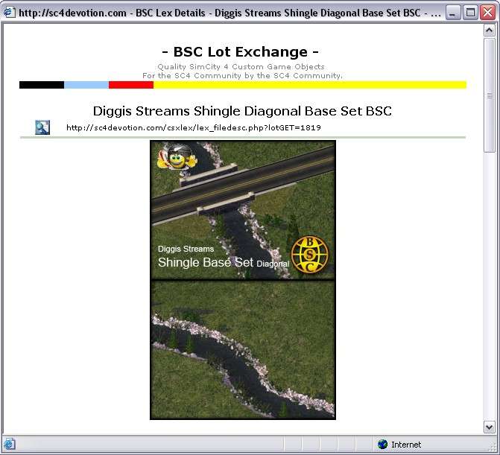The width and height of the screenshot is (500, 455).
Task: Minimize the browser window
Action: point(452,13)
